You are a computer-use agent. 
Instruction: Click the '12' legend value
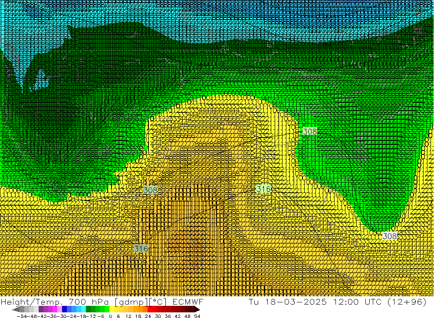pos(128,316)
